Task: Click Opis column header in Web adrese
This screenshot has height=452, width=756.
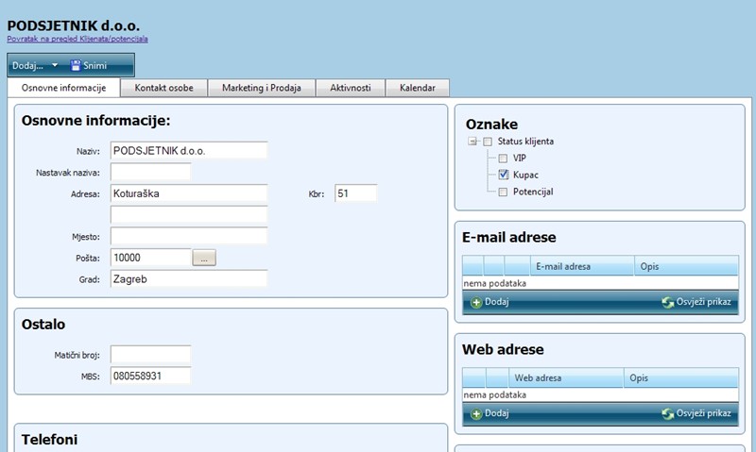Action: coord(680,377)
